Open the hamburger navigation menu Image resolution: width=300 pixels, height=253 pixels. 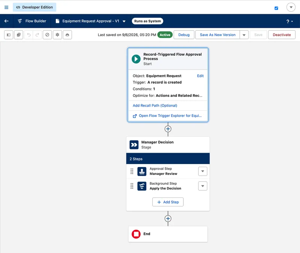(6, 7)
